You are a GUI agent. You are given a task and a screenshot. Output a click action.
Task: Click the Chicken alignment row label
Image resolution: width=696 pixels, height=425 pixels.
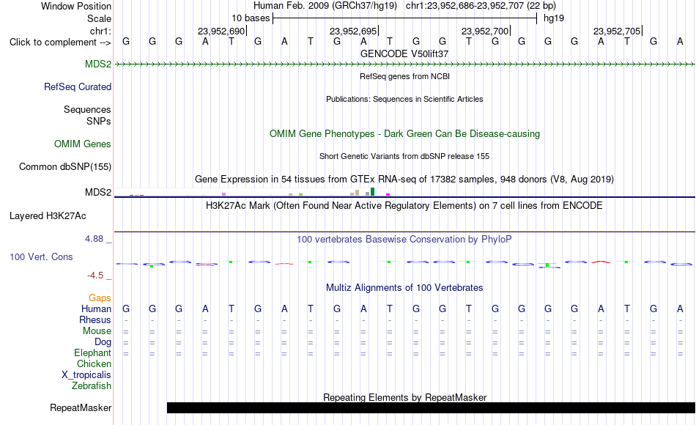pos(94,363)
